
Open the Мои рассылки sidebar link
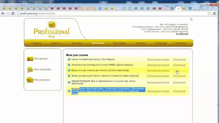42,80
